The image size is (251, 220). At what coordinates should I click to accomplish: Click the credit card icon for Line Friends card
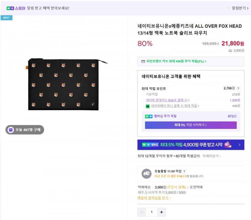pos(143,61)
